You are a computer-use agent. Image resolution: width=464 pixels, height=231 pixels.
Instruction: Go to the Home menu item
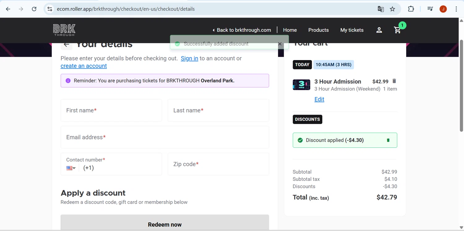(x=290, y=30)
